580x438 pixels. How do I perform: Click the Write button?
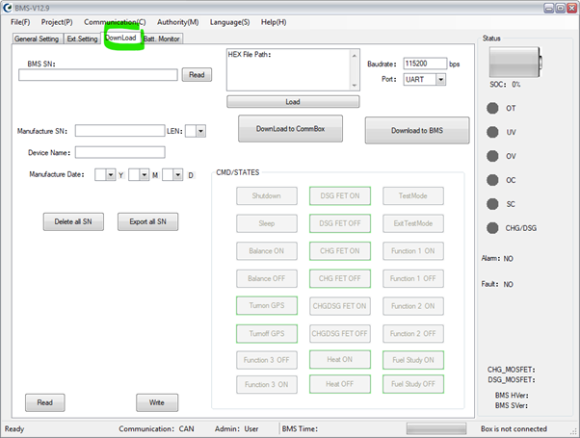pyautogui.click(x=157, y=402)
